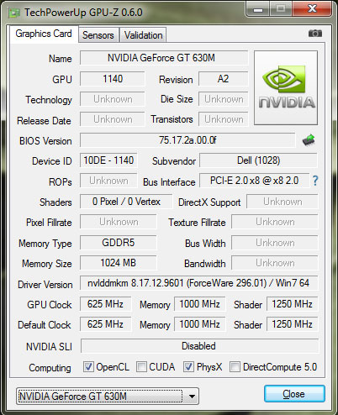Click the Default Clock row Memory 1000 MHz field

tap(199, 324)
